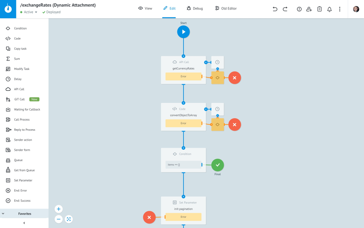Toggle the Deployed status
Screen dimensions: 364x228
click(51, 12)
